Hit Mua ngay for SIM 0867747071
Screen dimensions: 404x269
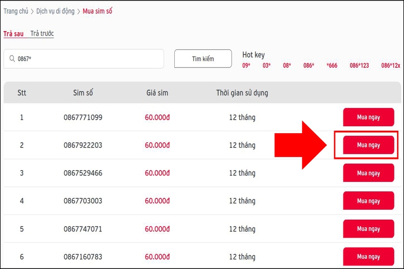pyautogui.click(x=368, y=229)
